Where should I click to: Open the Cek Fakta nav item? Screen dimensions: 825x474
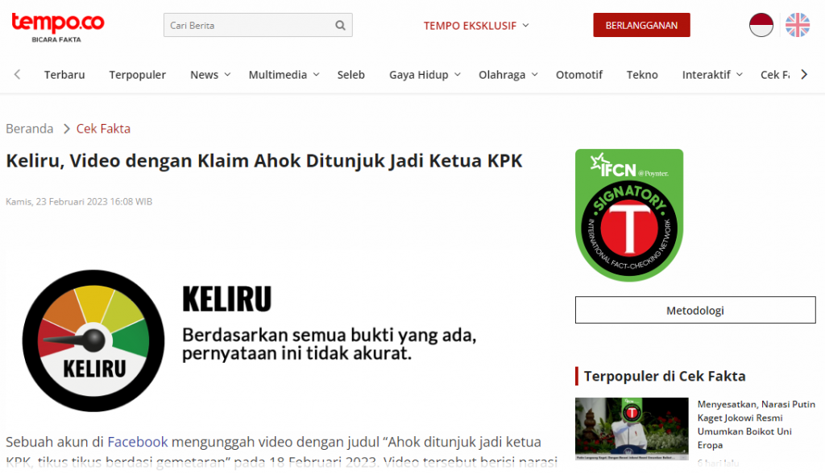[775, 75]
